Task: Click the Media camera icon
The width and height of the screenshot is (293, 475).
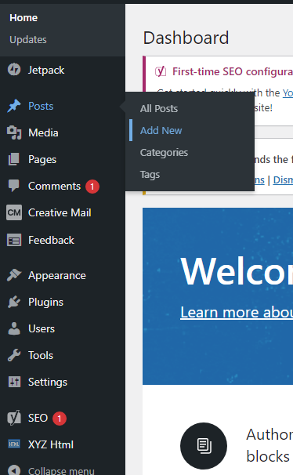Action: point(14,132)
